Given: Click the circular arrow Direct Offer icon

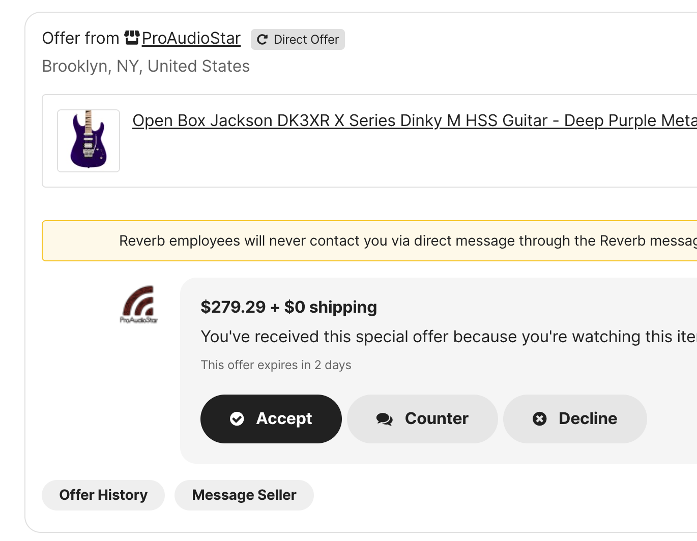Looking at the screenshot, I should [262, 40].
